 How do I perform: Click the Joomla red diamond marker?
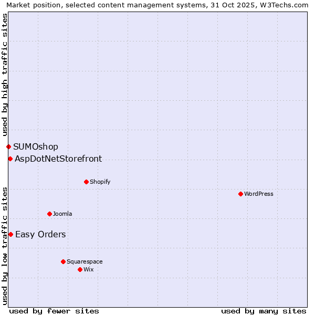(49, 214)
